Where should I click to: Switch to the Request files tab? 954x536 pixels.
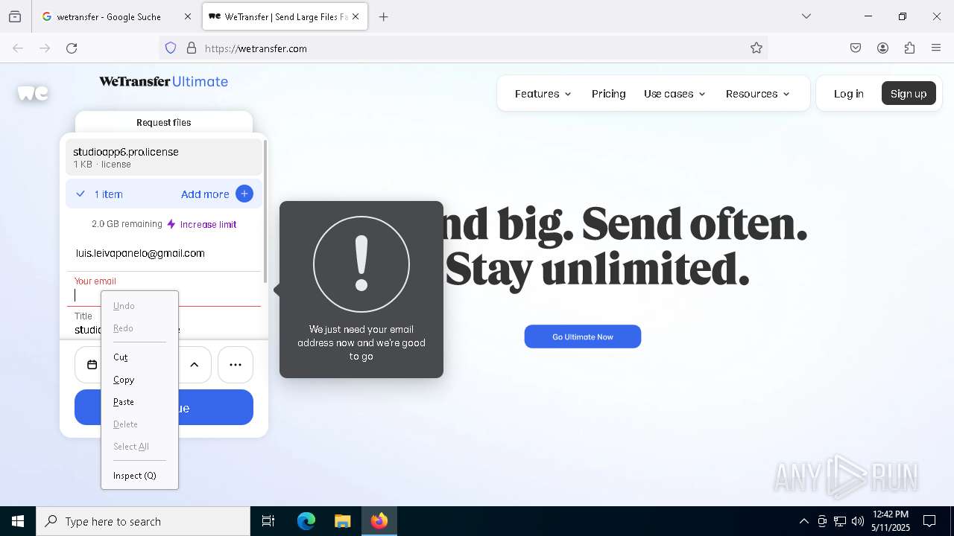coord(164,122)
